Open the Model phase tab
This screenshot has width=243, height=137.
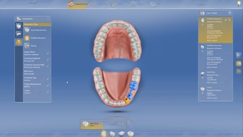pos(116,4)
